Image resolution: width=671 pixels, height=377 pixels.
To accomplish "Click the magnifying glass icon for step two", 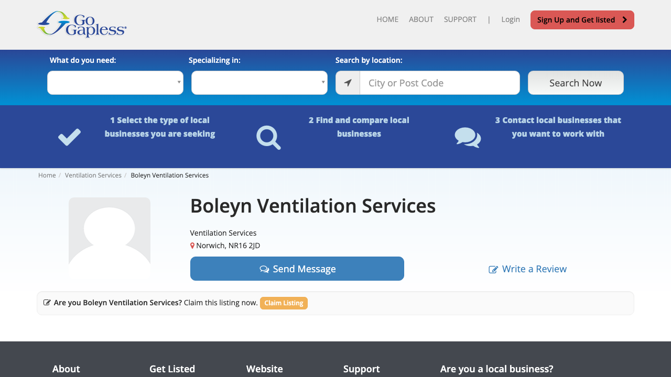I will 268,137.
